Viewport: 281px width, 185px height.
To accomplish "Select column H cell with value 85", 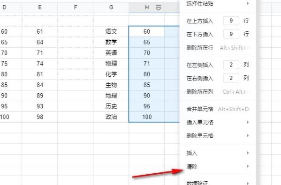I will coord(147,85).
